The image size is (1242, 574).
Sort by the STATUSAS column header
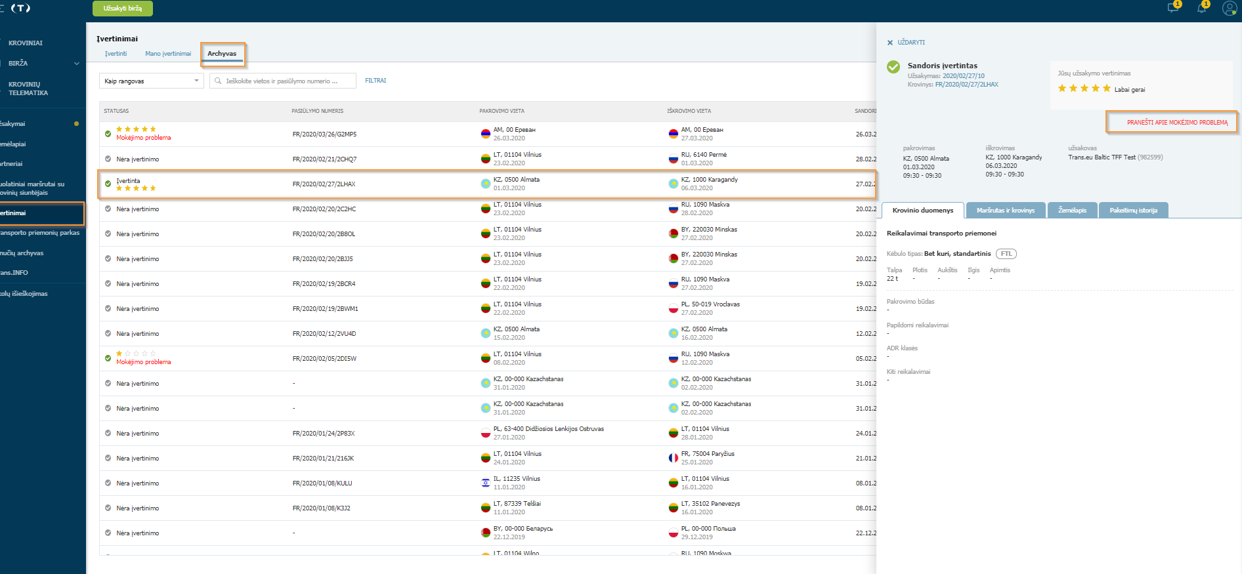coord(116,111)
